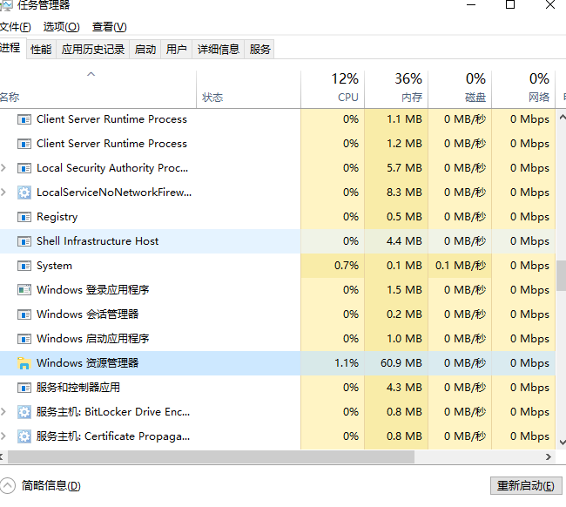Sort by the 状态 column header
The width and height of the screenshot is (566, 507).
coord(248,89)
